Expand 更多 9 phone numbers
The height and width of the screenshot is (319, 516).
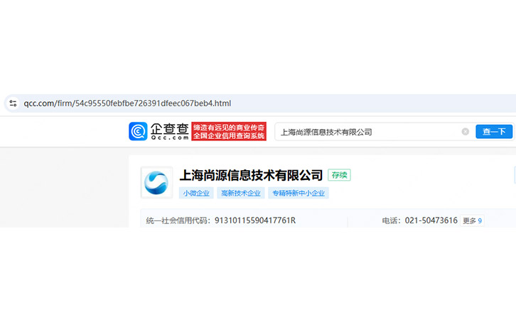pyautogui.click(x=472, y=220)
